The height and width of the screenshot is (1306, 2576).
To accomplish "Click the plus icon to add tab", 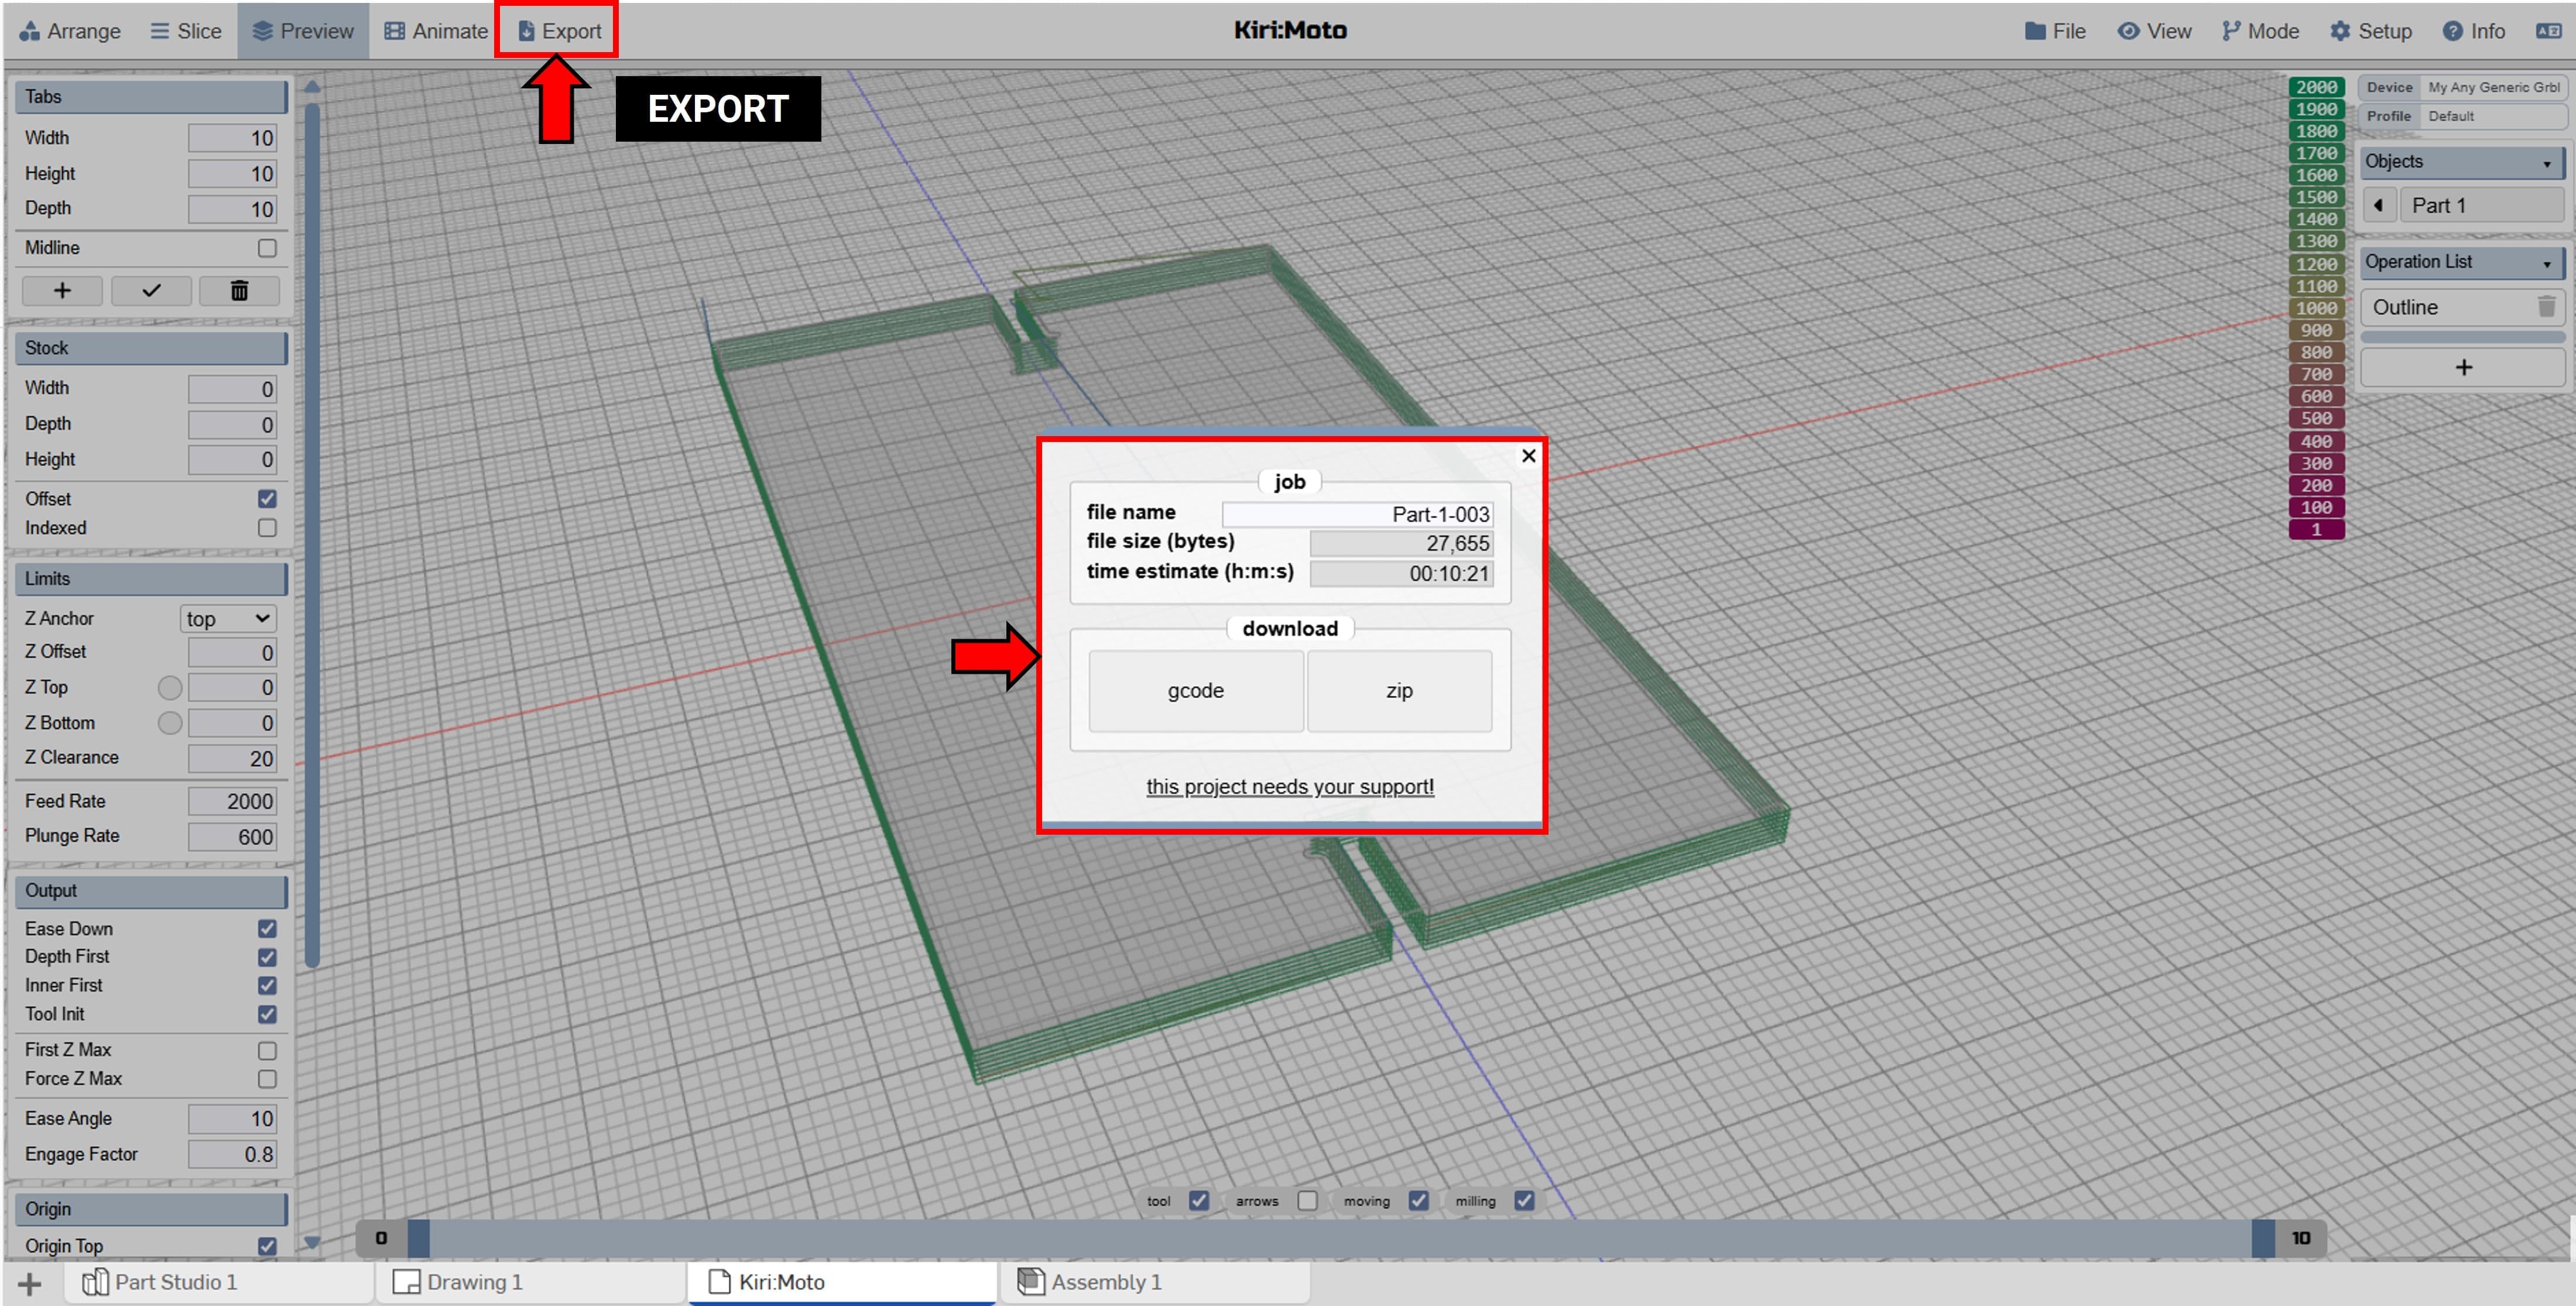I will [x=62, y=290].
